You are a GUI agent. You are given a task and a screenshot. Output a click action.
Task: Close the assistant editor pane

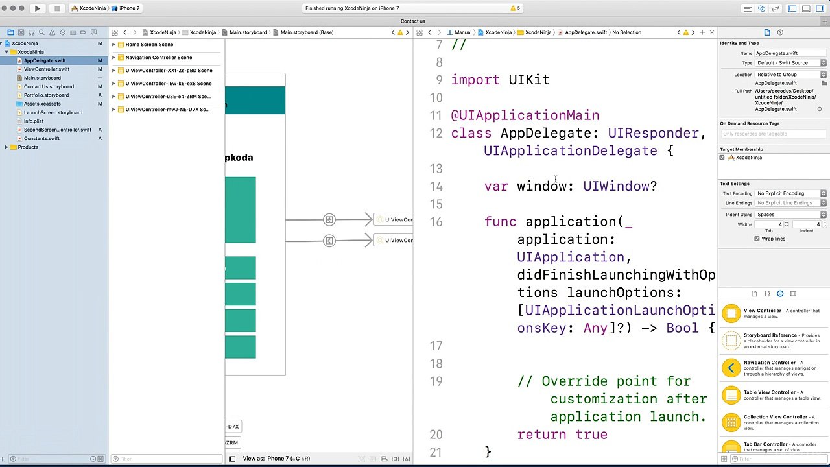point(711,32)
